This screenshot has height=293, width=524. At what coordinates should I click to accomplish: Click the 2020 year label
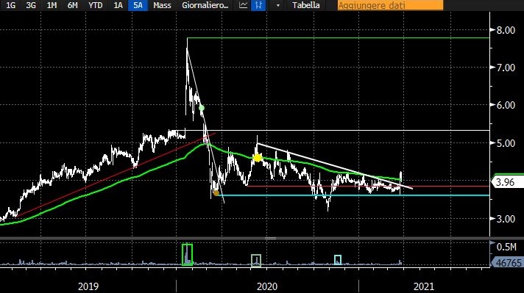267,286
